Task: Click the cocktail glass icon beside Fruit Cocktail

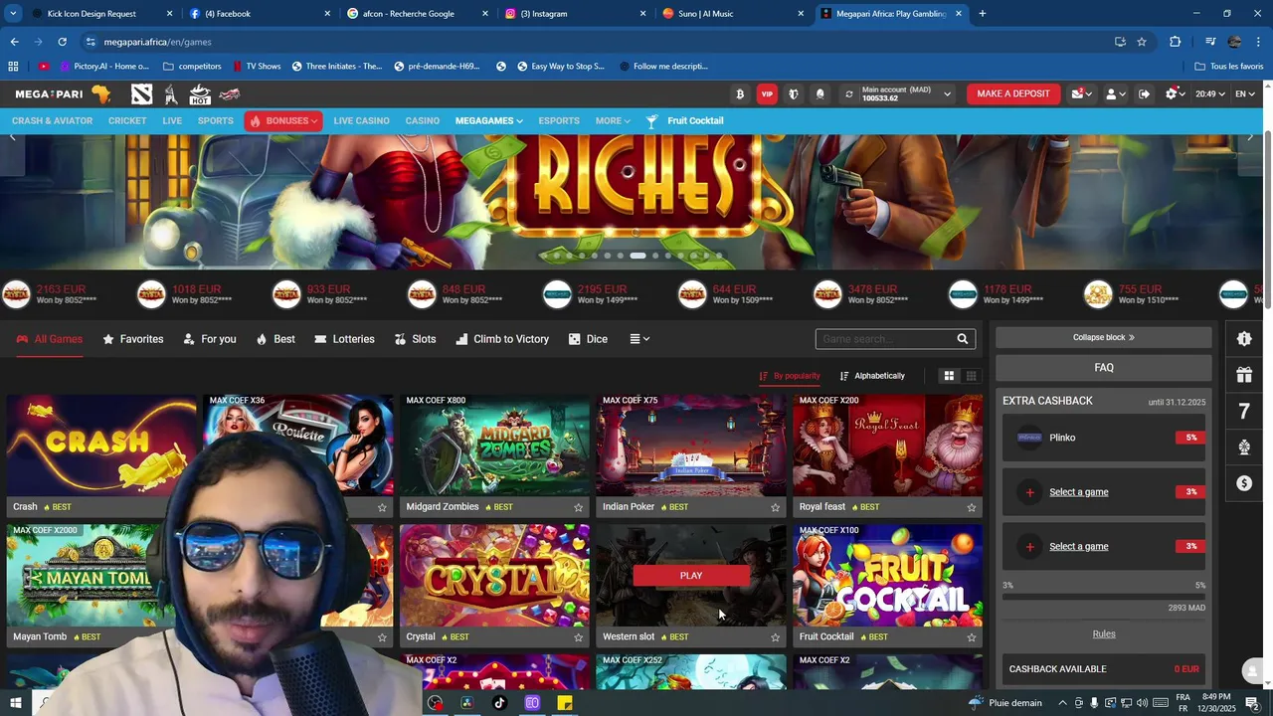Action: tap(651, 121)
